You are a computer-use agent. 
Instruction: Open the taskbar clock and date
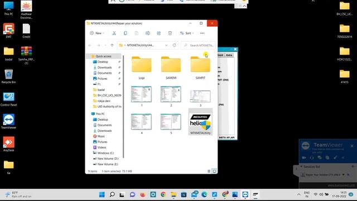339,194
